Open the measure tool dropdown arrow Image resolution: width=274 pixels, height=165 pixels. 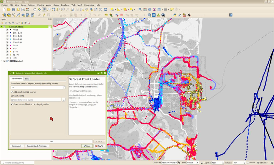(x=169, y=10)
